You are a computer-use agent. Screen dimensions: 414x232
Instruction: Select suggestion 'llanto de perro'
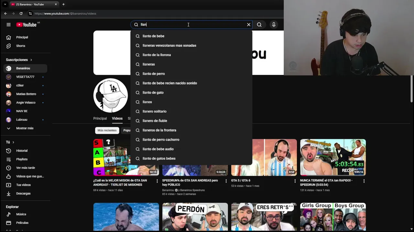tap(191, 74)
